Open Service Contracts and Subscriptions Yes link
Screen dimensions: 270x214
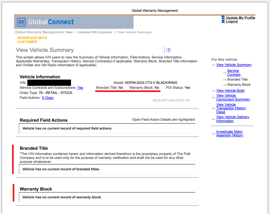pos(80,88)
